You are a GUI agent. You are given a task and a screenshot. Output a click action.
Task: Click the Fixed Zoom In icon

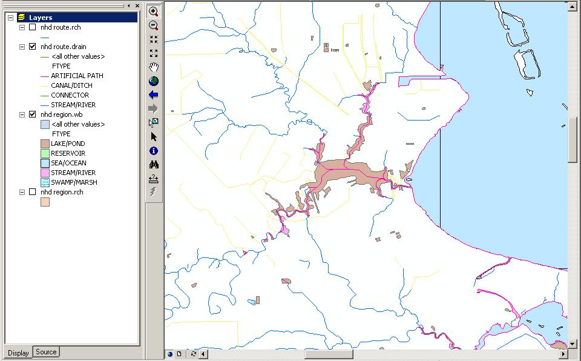point(154,39)
